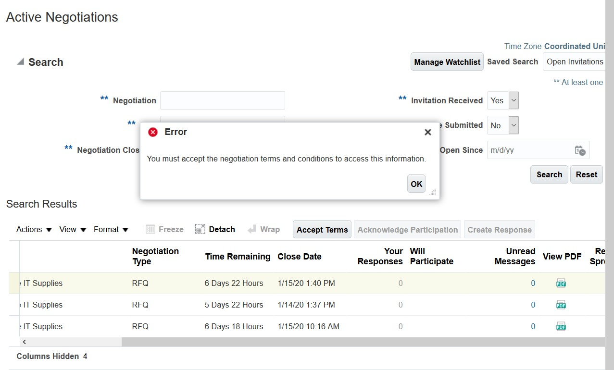The height and width of the screenshot is (370, 614).
Task: Open the Saved Search combo box
Action: click(574, 62)
